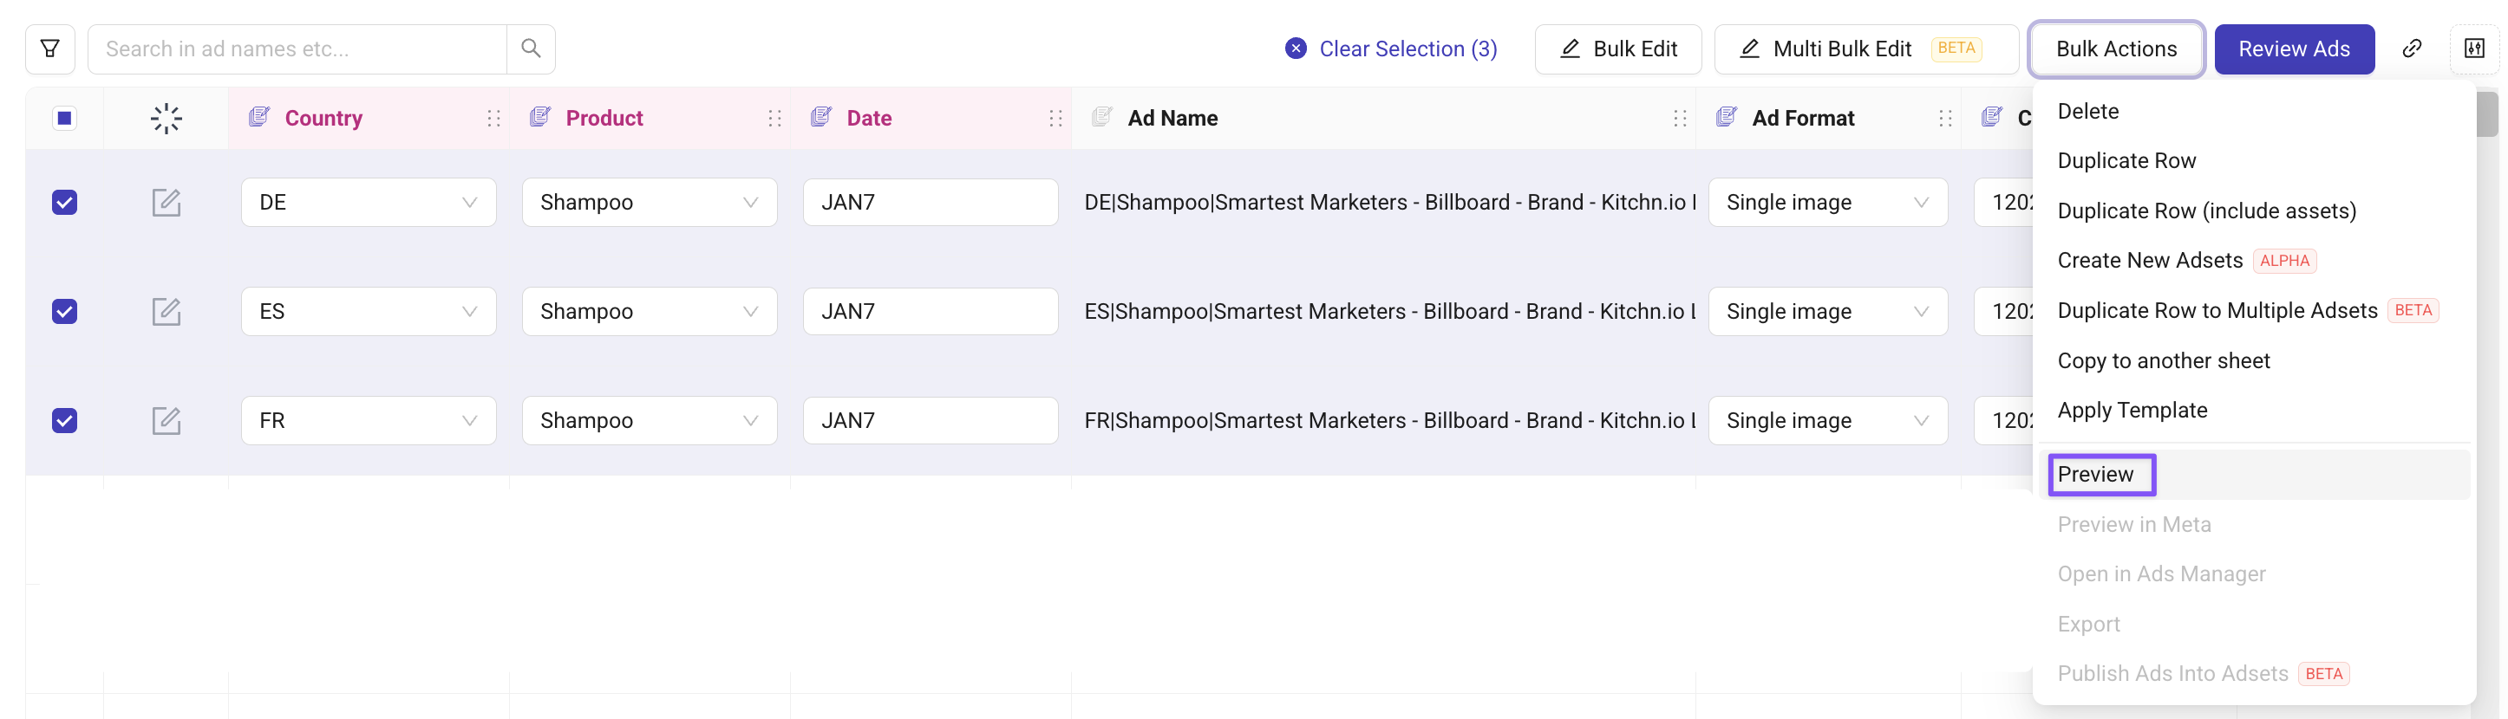Choose Delete from the Bulk Actions menu
2508x719 pixels.
coord(2254,111)
